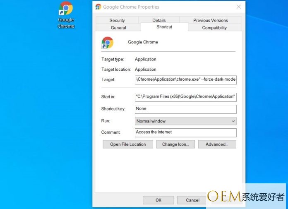Click the large Chrome icon in Shortcut tab
Screen dimensions: 288x209
tap(108, 43)
